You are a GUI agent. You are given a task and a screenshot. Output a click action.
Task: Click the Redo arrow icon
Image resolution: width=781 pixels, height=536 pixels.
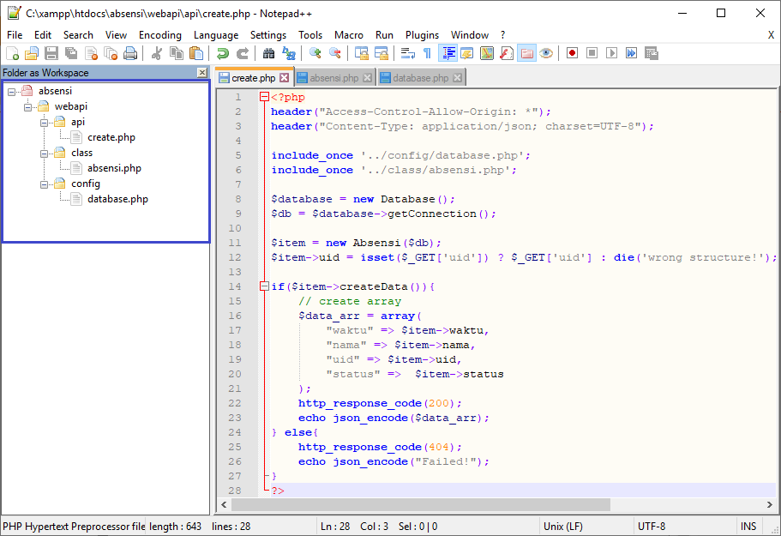click(x=243, y=53)
